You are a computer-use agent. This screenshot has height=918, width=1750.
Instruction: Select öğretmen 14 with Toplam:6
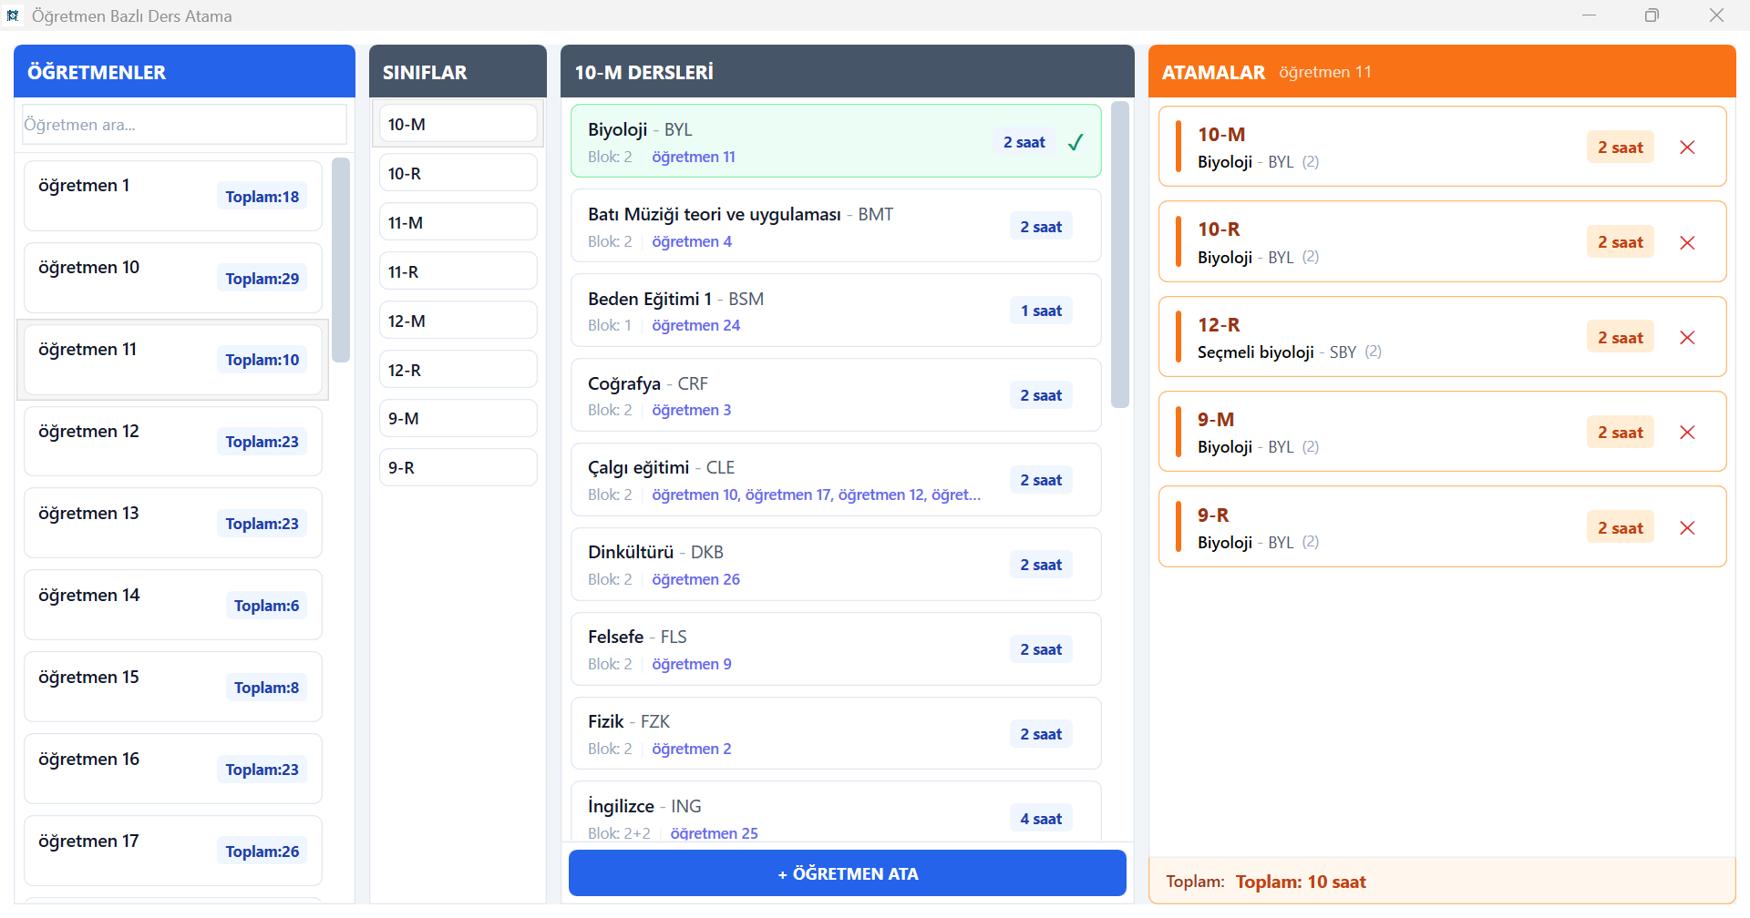pyautogui.click(x=173, y=605)
